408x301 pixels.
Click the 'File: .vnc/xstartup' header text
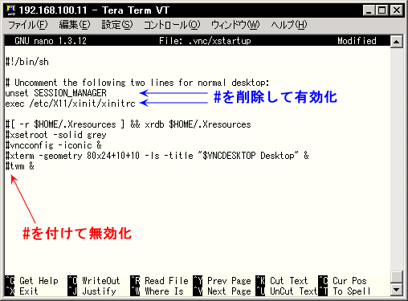click(x=205, y=41)
